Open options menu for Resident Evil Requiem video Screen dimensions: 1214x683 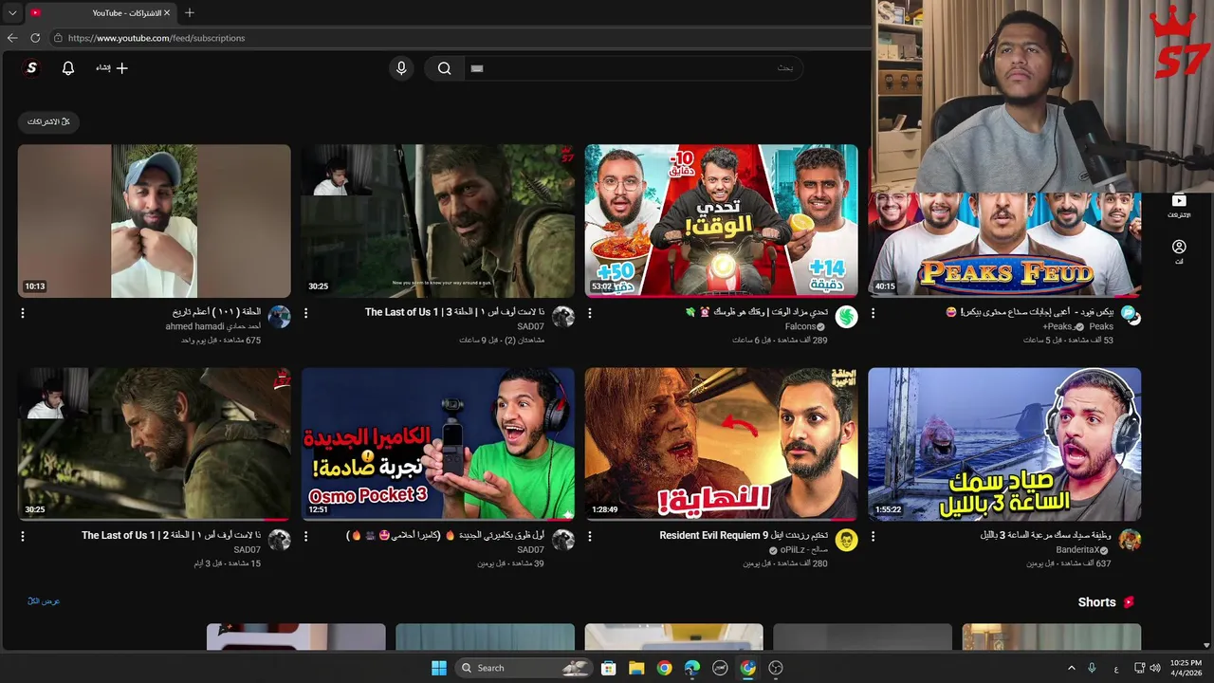[x=589, y=536]
